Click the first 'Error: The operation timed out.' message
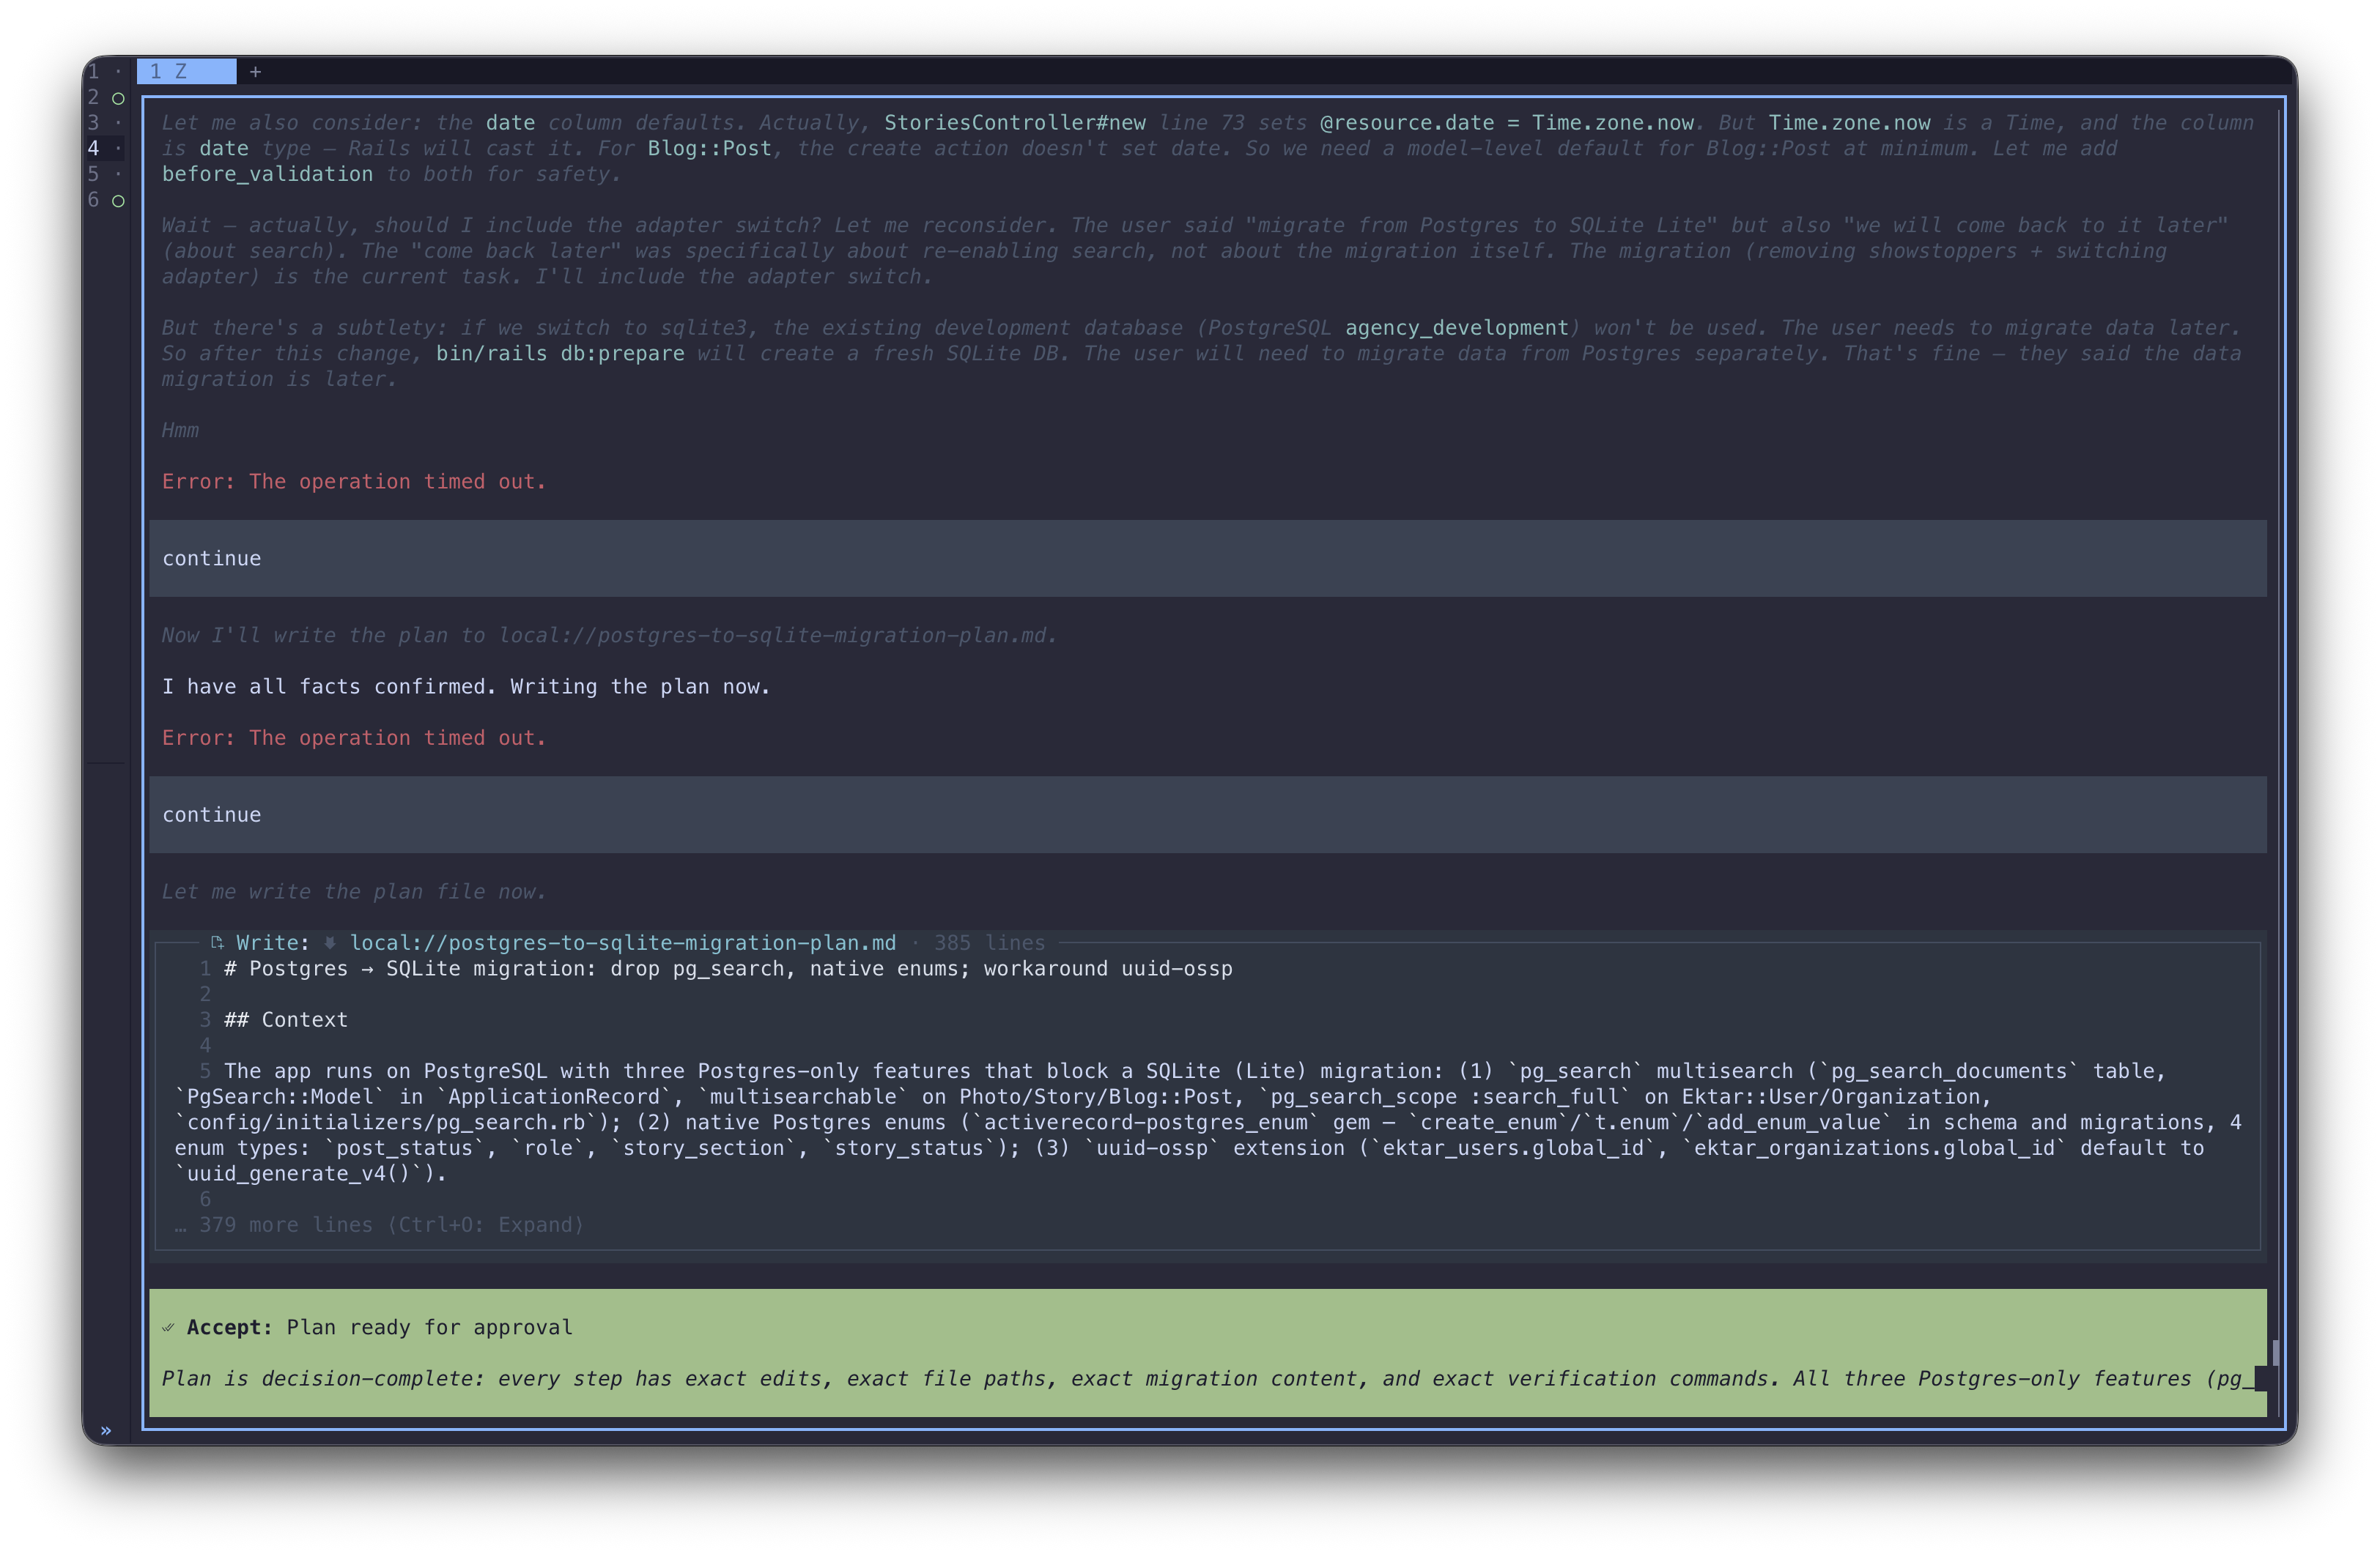The width and height of the screenshot is (2380, 1554). [354, 482]
